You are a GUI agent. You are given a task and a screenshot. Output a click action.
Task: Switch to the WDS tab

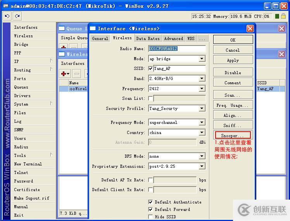point(191,38)
